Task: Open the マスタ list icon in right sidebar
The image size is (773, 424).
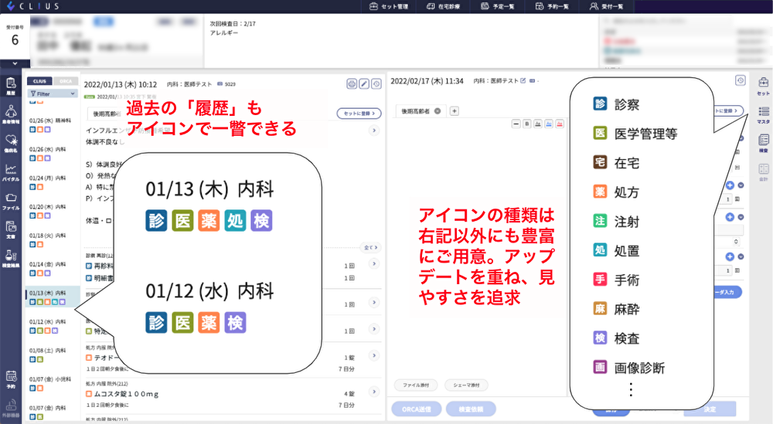Action: coord(763,115)
